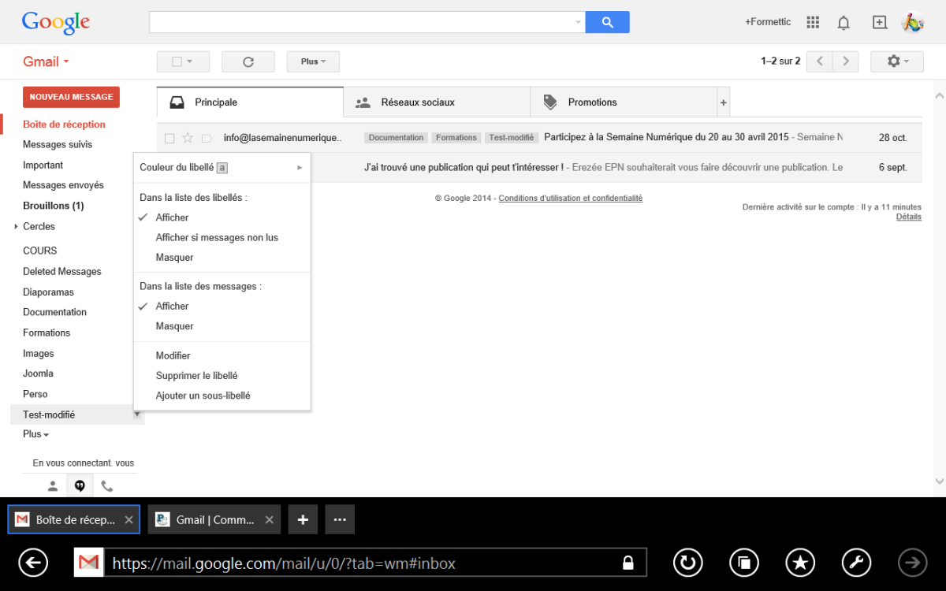Open Conditions d'utilisation et confidentialité link

[x=571, y=199]
